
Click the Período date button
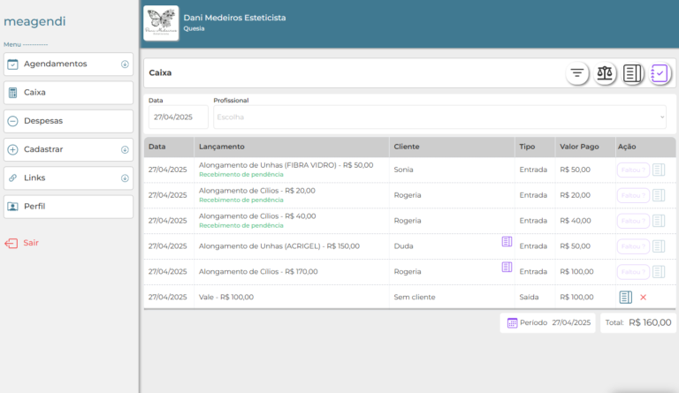pos(548,323)
